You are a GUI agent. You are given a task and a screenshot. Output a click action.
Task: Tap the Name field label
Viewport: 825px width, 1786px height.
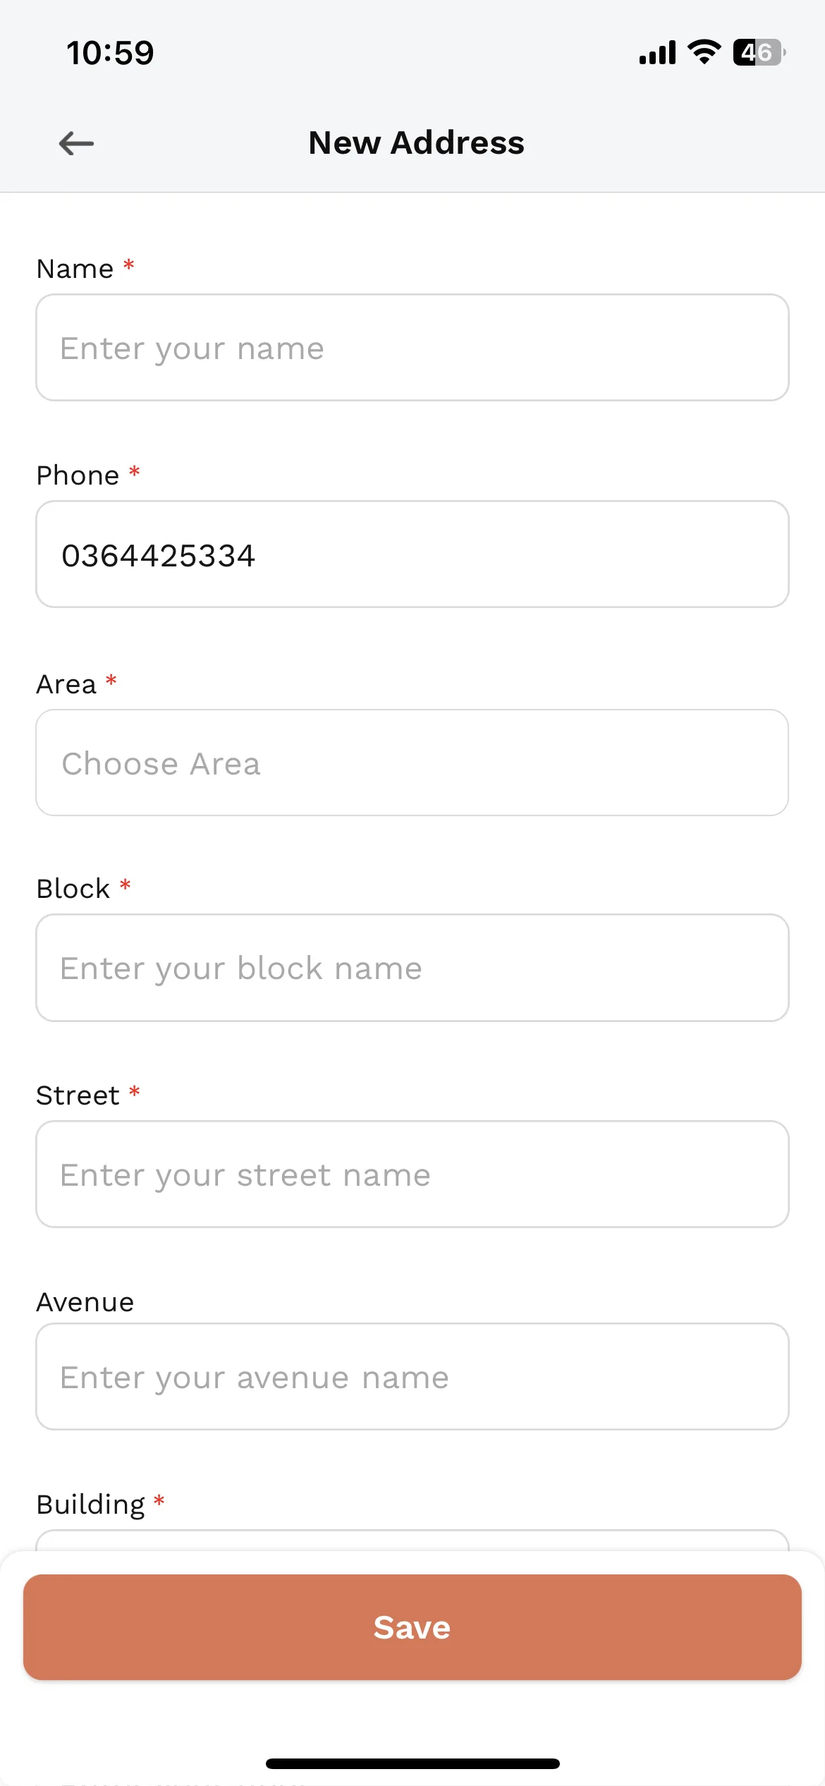(75, 269)
